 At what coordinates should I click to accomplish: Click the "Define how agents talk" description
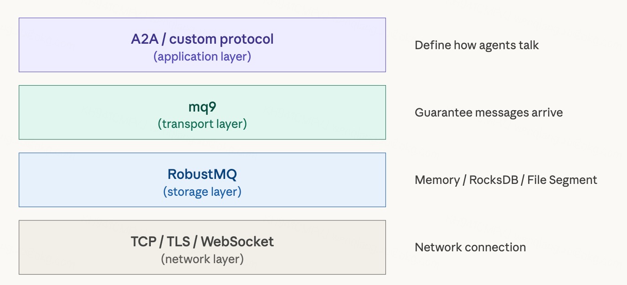click(x=477, y=45)
